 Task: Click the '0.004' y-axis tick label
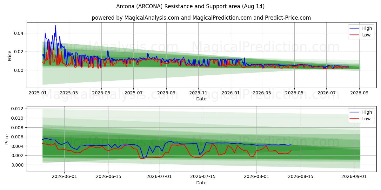tap(18, 146)
